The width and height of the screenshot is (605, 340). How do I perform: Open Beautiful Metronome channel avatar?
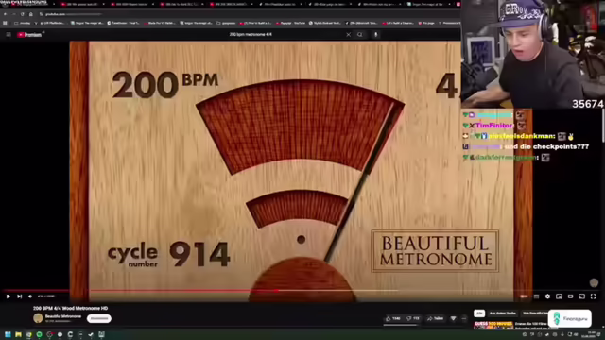pos(38,318)
